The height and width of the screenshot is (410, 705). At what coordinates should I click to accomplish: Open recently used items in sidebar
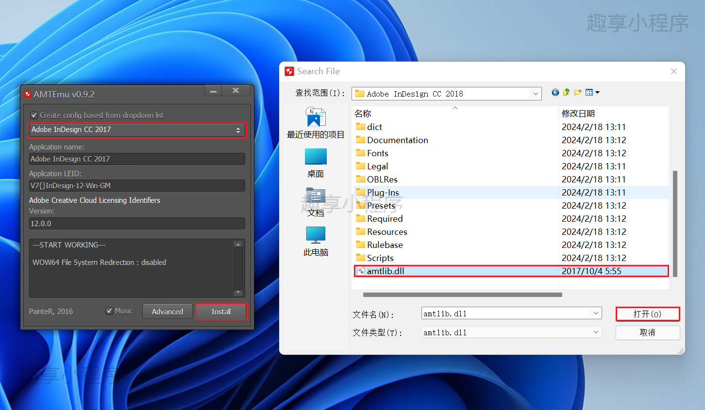coord(316,123)
